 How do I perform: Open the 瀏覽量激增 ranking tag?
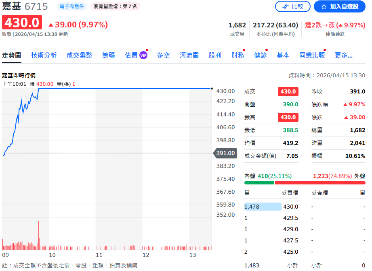115,6
